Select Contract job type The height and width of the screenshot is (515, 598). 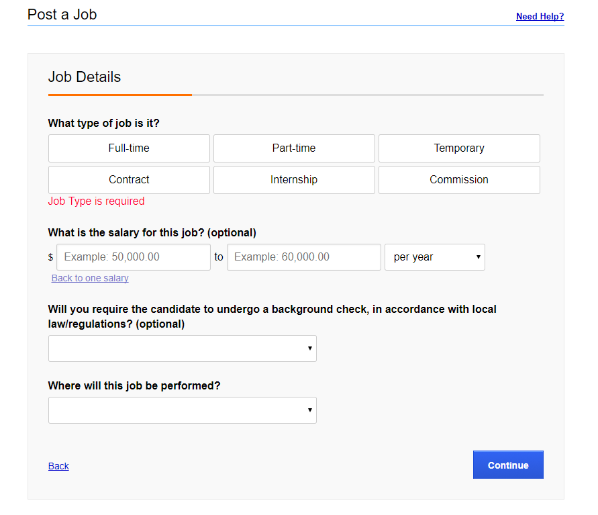coord(129,180)
